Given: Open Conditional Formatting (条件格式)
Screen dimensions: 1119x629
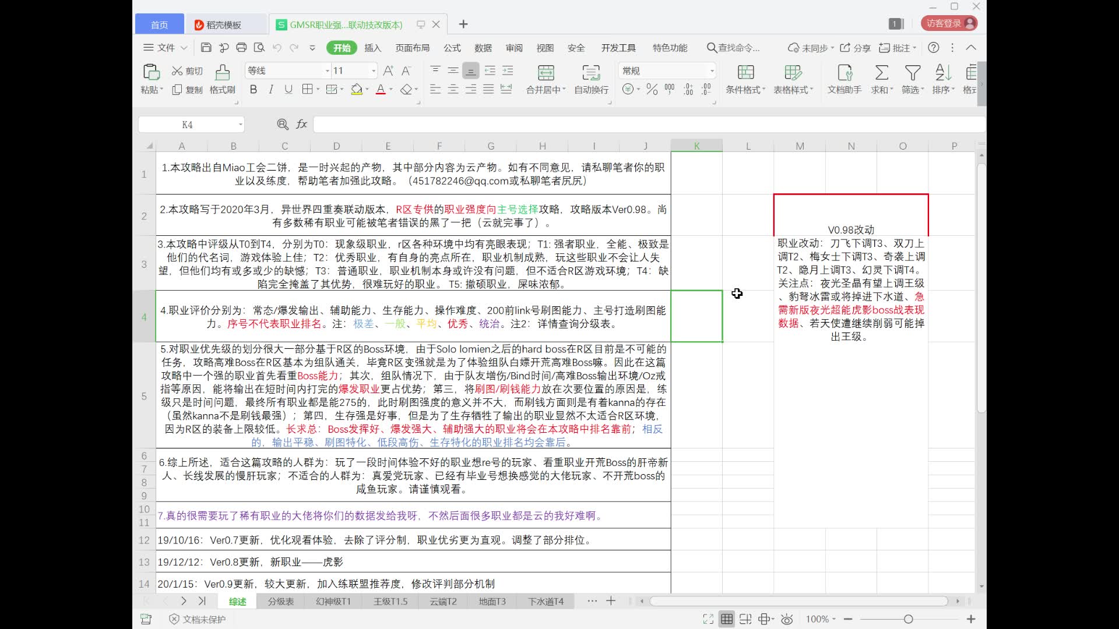Looking at the screenshot, I should [745, 72].
